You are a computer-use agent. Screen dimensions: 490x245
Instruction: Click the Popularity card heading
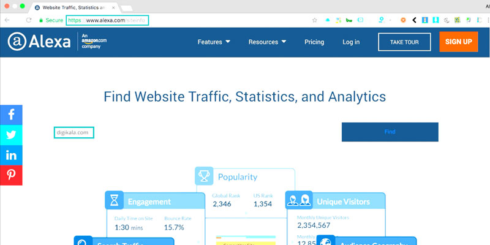[238, 177]
